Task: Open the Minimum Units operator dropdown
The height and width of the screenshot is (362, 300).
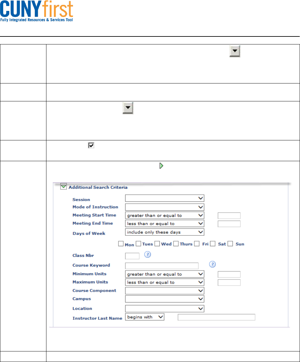Action: pos(165,274)
